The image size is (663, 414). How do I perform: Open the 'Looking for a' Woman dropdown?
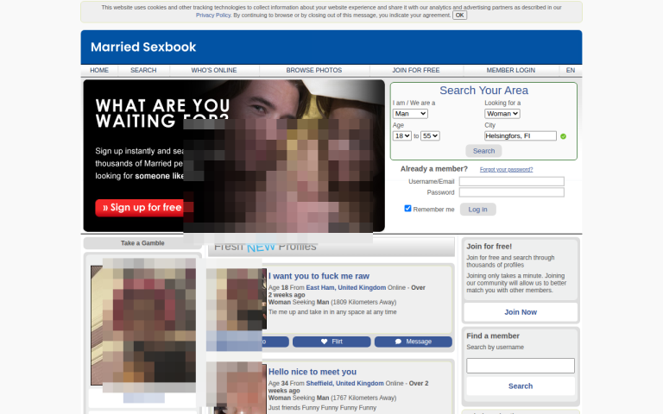[x=502, y=114]
